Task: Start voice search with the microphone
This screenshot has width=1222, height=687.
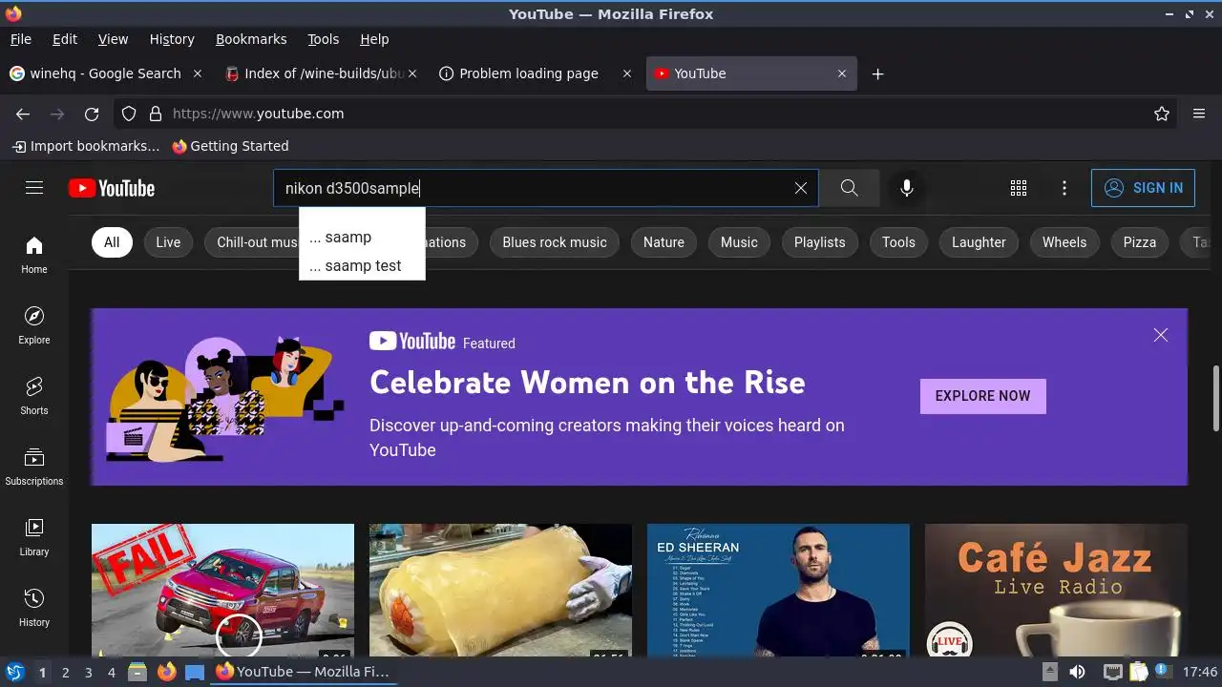Action: pos(907,188)
